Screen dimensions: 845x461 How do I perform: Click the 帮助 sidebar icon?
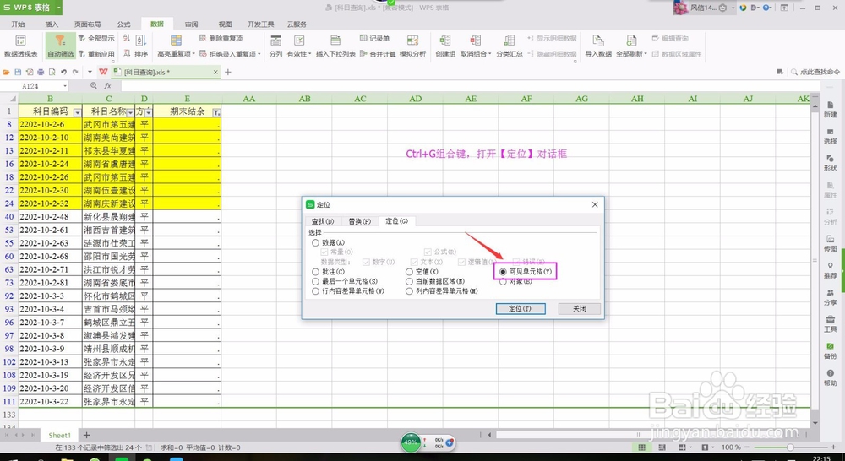coord(830,377)
